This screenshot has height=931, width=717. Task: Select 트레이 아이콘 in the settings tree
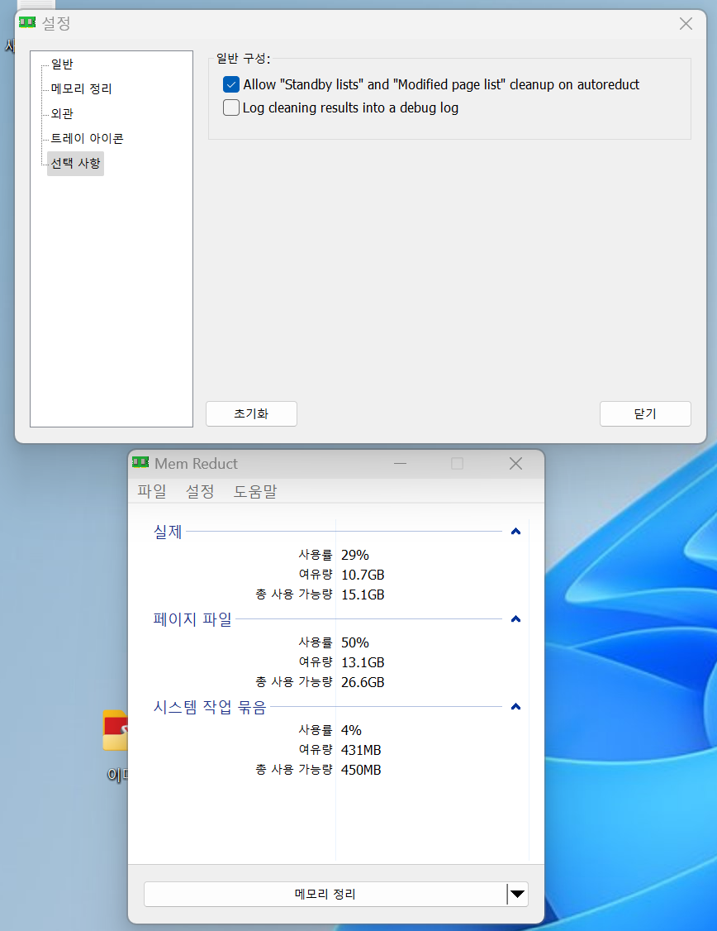[88, 138]
